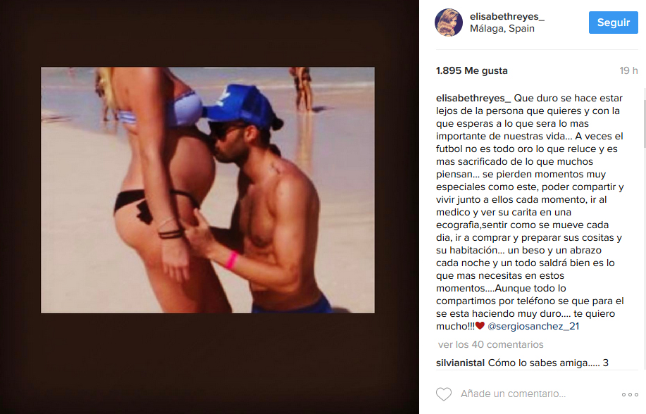
Task: Open the three-dots more options menu
Action: (x=630, y=395)
